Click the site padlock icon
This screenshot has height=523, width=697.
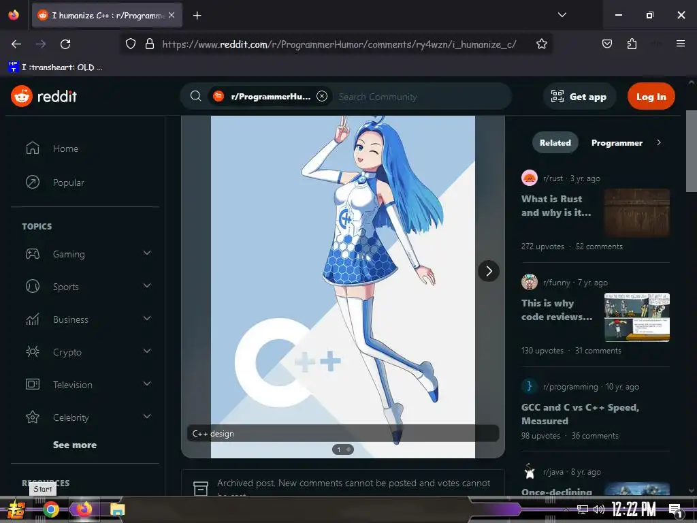(150, 44)
